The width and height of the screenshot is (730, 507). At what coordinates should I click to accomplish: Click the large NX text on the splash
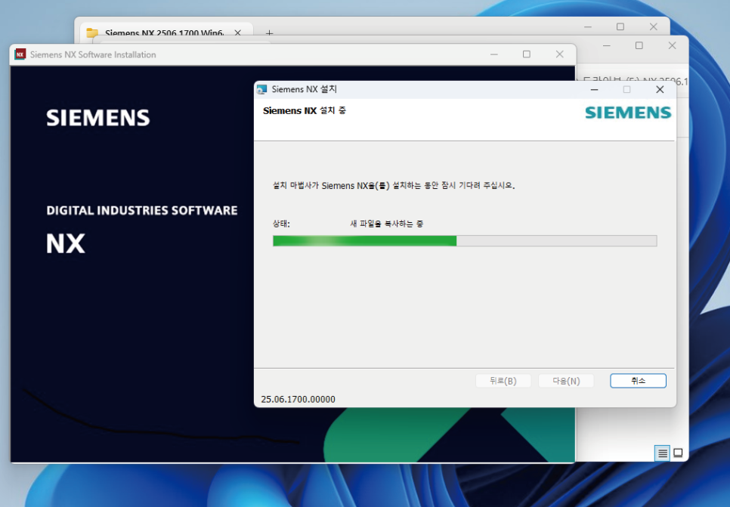click(x=66, y=243)
